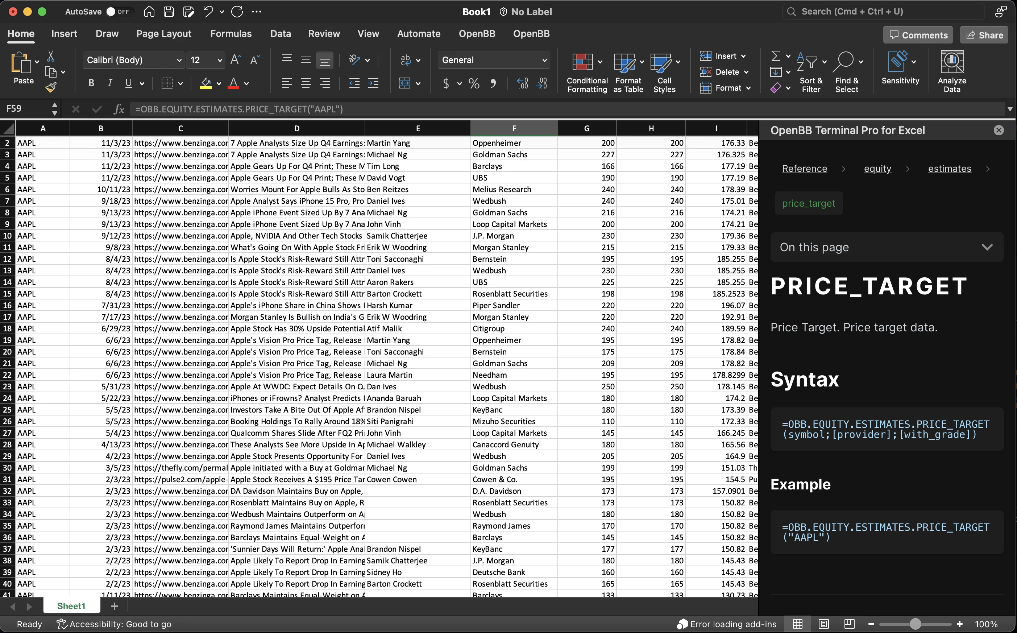The height and width of the screenshot is (633, 1017).
Task: Click the Cut scissors icon
Action: point(51,56)
